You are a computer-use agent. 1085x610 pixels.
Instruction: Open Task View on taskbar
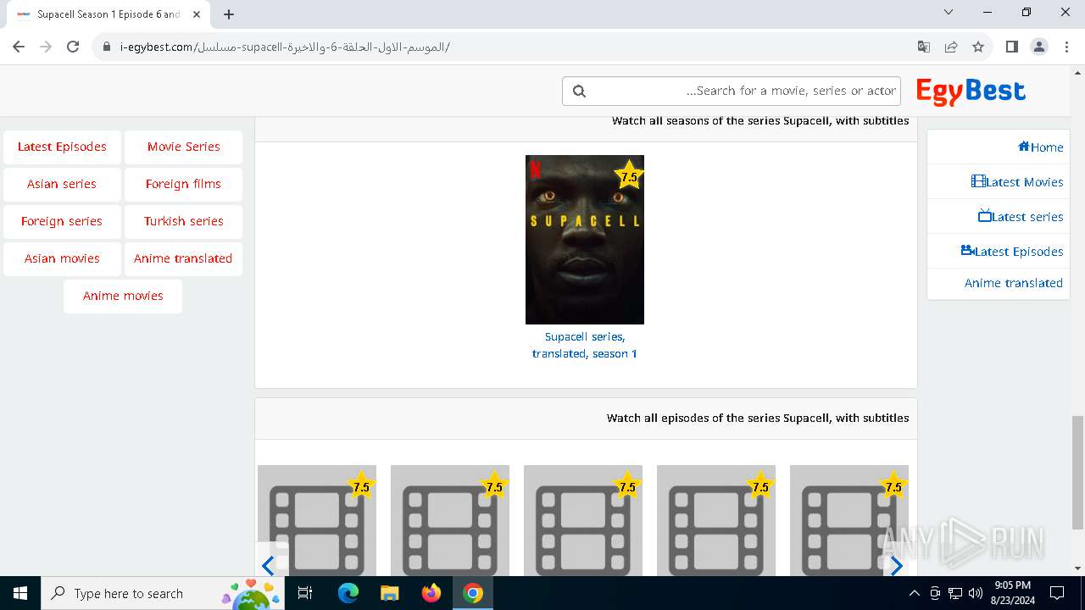(306, 593)
